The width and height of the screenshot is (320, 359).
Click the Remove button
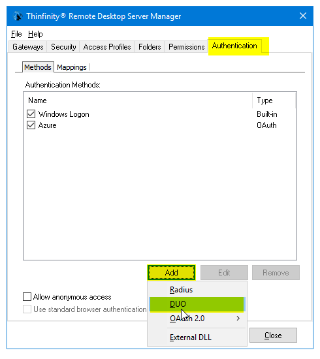click(x=276, y=273)
